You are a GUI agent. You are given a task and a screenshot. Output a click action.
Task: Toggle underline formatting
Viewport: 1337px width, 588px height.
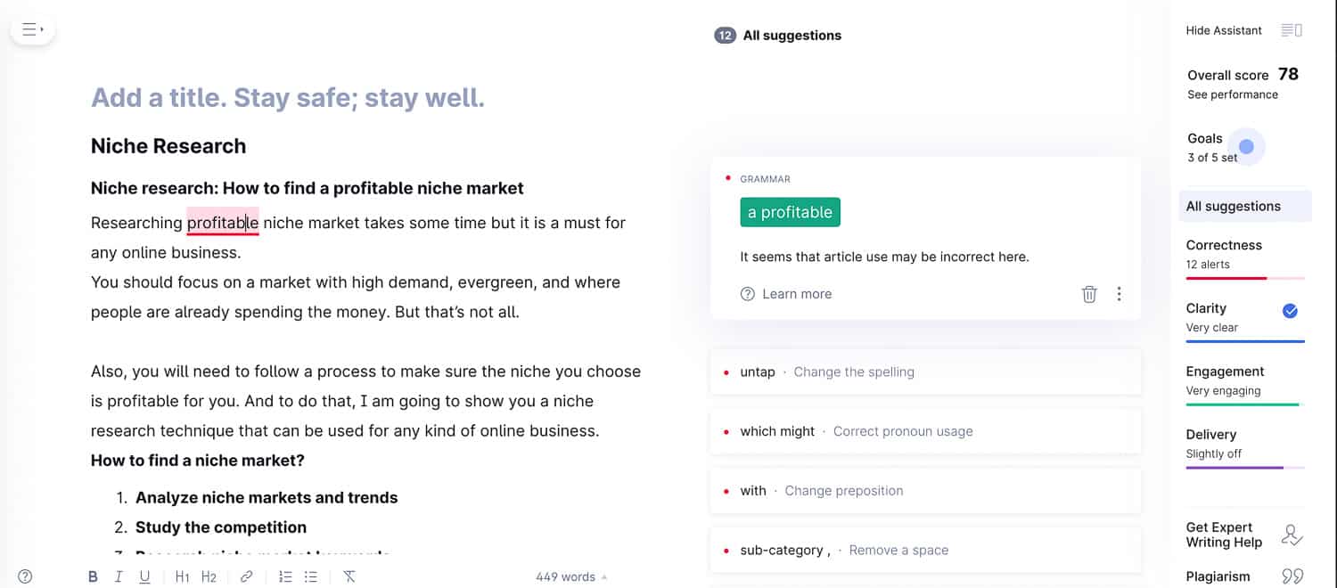pyautogui.click(x=145, y=576)
